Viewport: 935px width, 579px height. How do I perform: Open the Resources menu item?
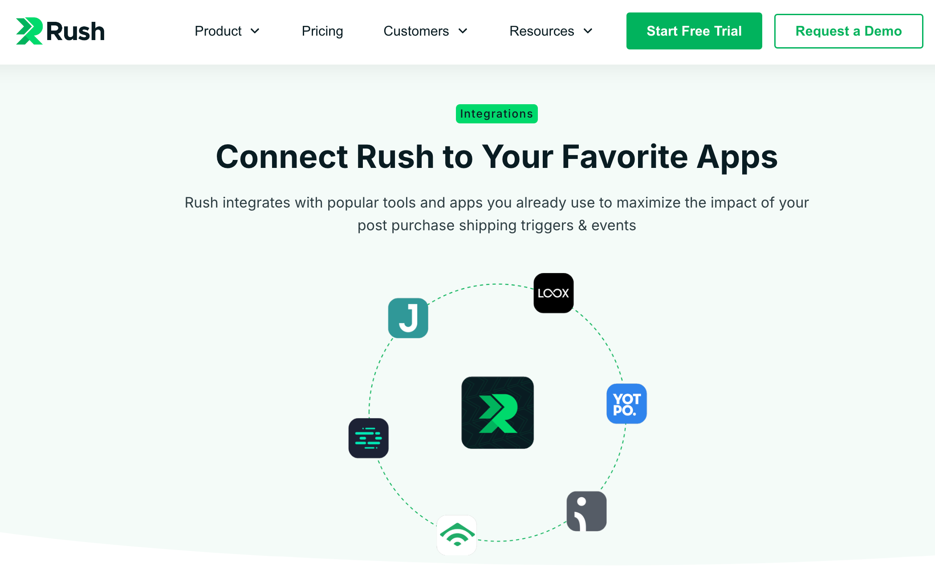[542, 31]
